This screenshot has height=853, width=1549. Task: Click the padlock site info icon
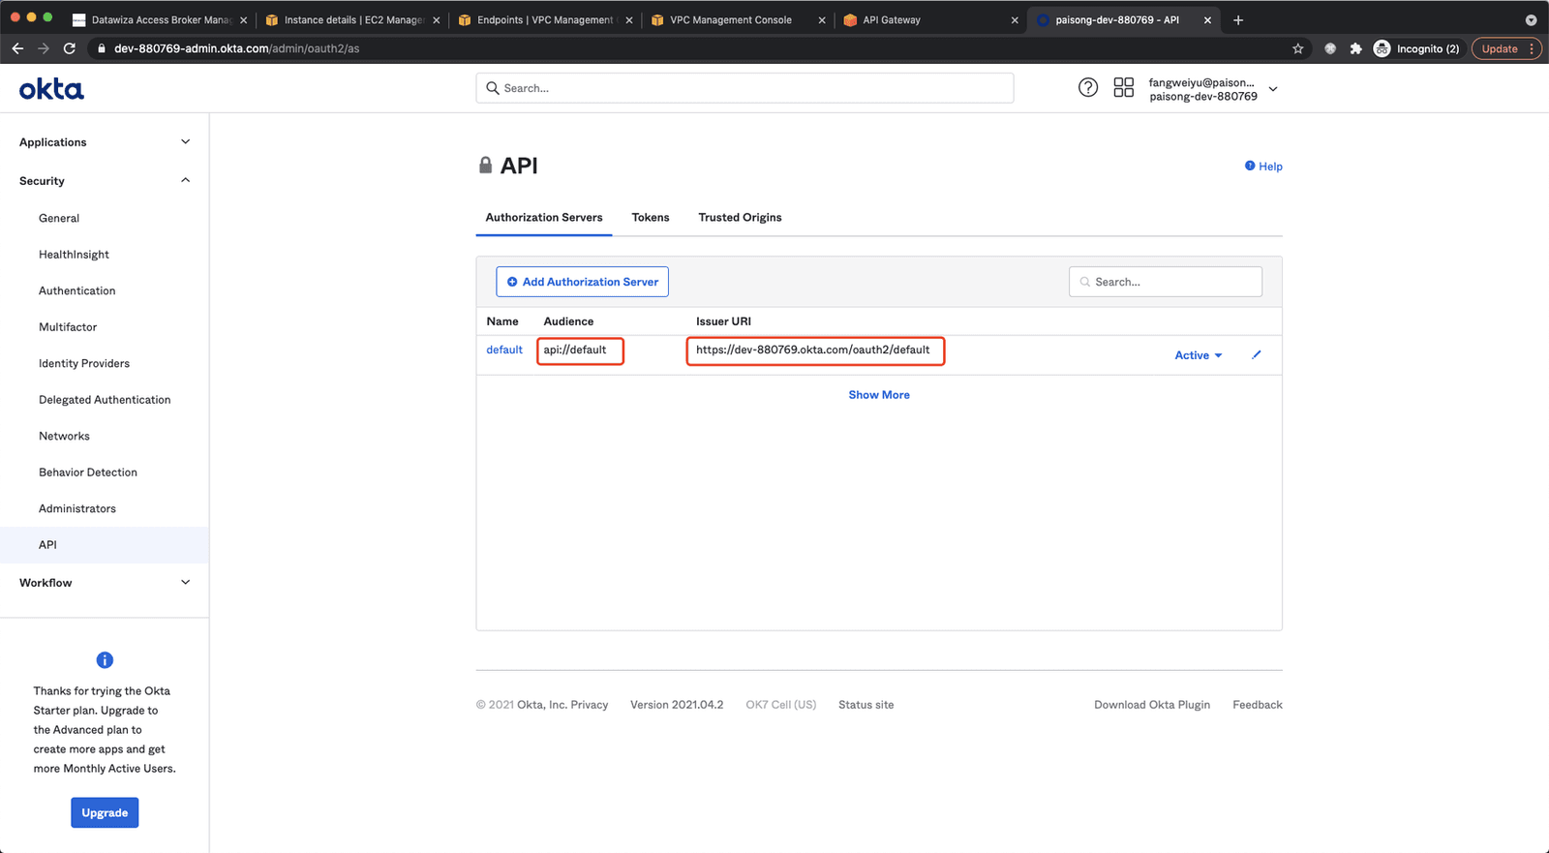pyautogui.click(x=101, y=48)
